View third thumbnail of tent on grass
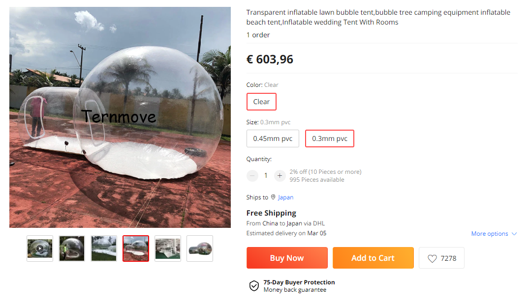This screenshot has height=304, width=529. tap(104, 249)
